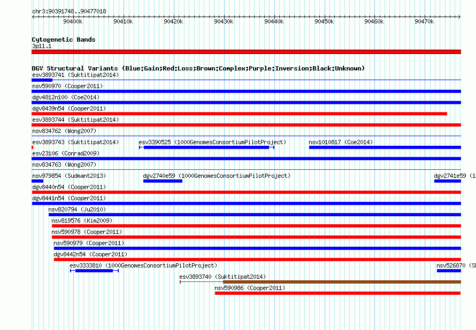The height and width of the screenshot is (330, 476).
Task: Click the Cytogenetic Bands track title
Action: tap(64, 40)
